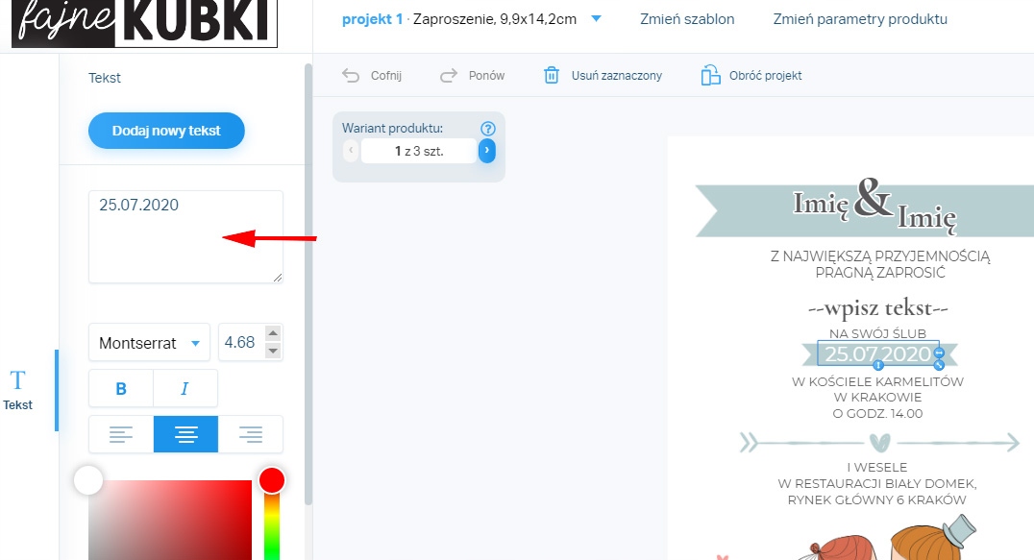The image size is (1034, 560).
Task: Align text to the left
Action: (x=121, y=434)
